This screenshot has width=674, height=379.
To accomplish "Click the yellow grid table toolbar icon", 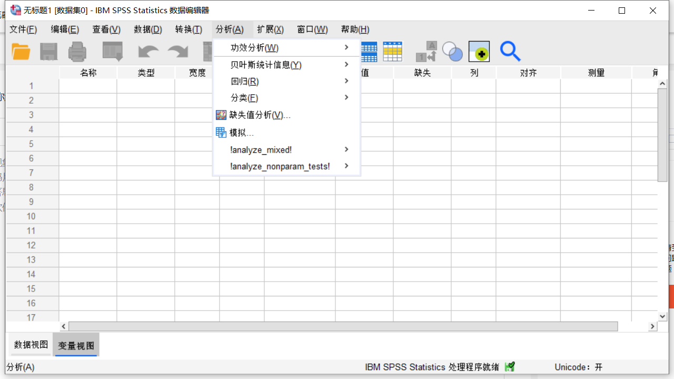I will [x=393, y=52].
